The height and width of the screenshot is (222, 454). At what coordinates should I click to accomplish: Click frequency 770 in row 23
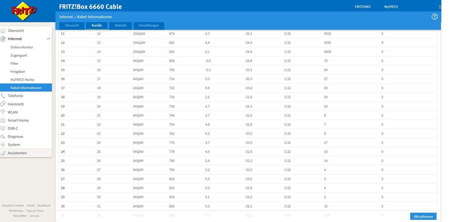coord(172,143)
